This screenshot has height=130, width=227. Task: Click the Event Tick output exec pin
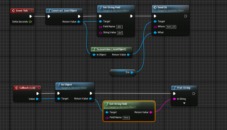coord(30,16)
